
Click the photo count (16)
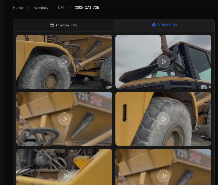tap(74, 25)
